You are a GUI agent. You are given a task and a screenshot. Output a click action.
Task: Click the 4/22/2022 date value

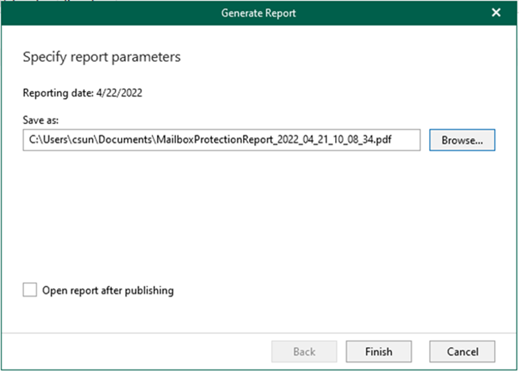tap(119, 93)
